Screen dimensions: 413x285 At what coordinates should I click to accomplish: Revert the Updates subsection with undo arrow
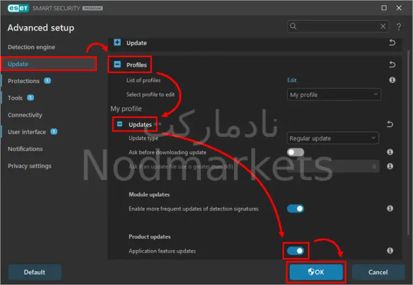[x=390, y=124]
